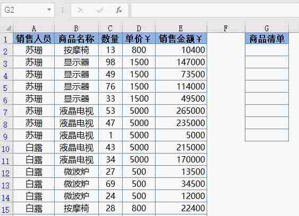Click the 数量 header cell
Viewport: 299px width, 216px height.
110,39
